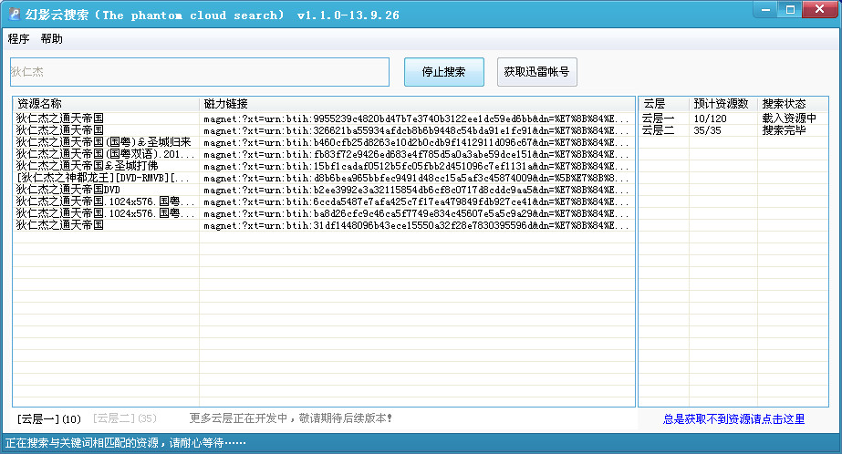Viewport: 842px width, 454px height.
Task: Open the 程序 menu
Action: pos(18,38)
